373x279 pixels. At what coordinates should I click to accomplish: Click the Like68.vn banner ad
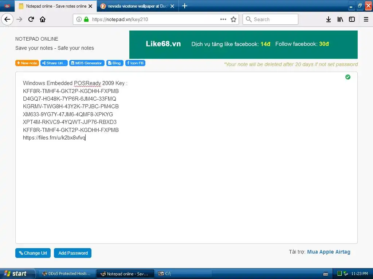pos(243,45)
